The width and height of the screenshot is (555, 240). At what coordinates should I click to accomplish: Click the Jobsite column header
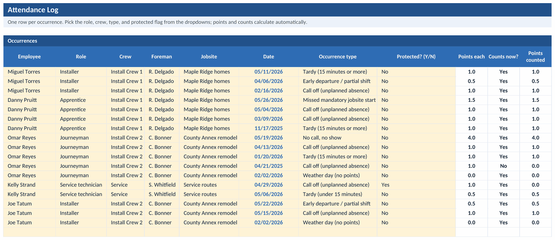pos(209,56)
